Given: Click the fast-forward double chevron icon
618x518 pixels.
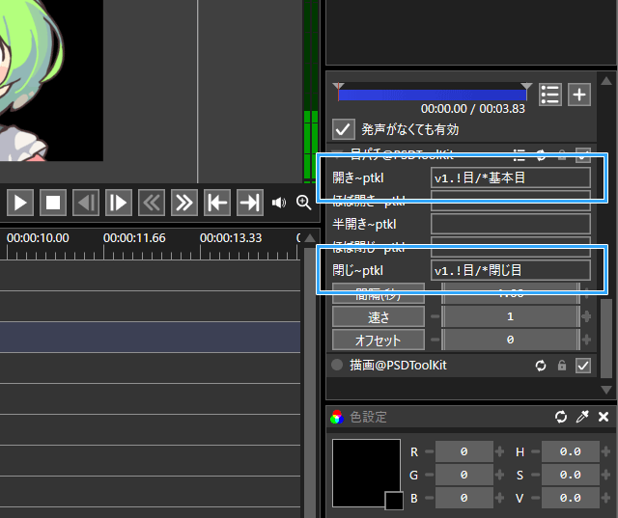Looking at the screenshot, I should (x=183, y=203).
